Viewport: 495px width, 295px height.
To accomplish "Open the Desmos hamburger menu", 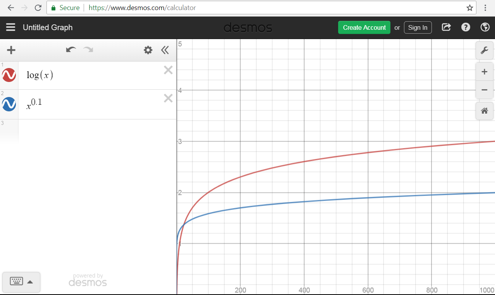I will click(x=10, y=27).
